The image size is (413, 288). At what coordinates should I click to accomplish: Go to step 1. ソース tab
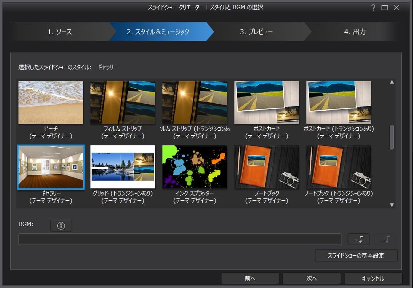pos(60,32)
